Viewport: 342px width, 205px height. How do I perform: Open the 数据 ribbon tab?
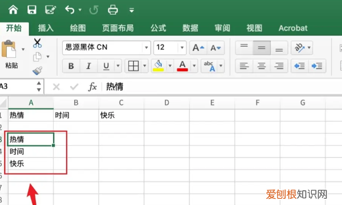click(190, 28)
